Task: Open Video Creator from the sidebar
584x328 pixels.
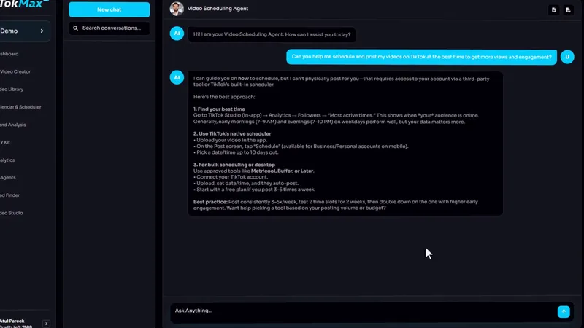Action: (x=15, y=71)
